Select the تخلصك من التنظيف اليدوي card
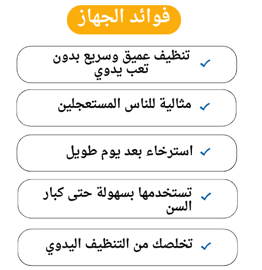 [128, 248]
